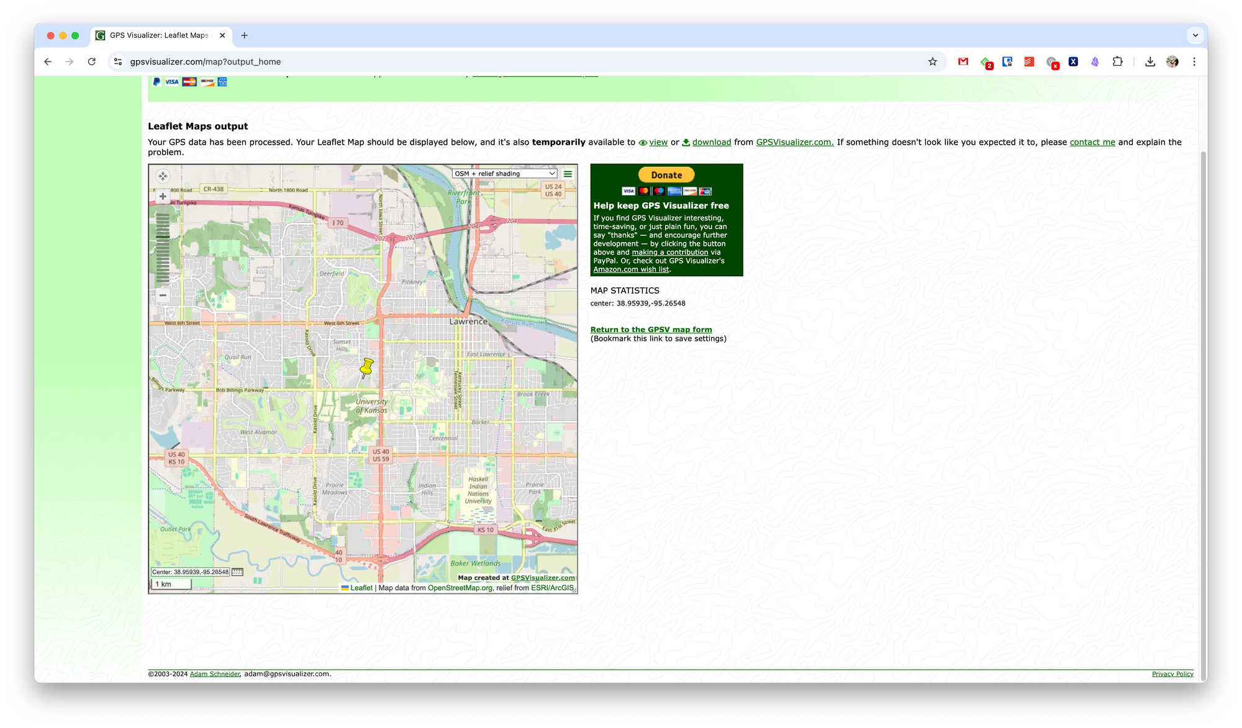Open Return to the GPSV map form link
The image size is (1242, 728).
click(x=651, y=330)
